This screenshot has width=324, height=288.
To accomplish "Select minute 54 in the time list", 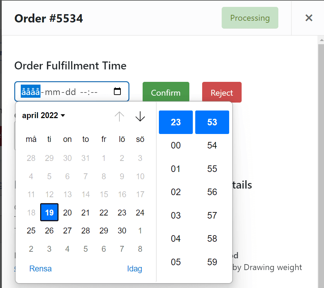I will click(x=212, y=145).
